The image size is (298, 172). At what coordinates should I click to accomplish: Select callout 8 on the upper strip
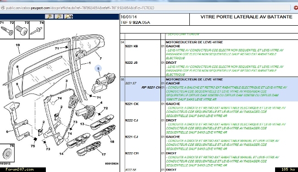click(x=17, y=67)
